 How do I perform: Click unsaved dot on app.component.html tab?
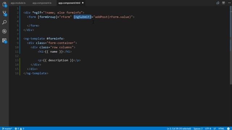[83, 3]
